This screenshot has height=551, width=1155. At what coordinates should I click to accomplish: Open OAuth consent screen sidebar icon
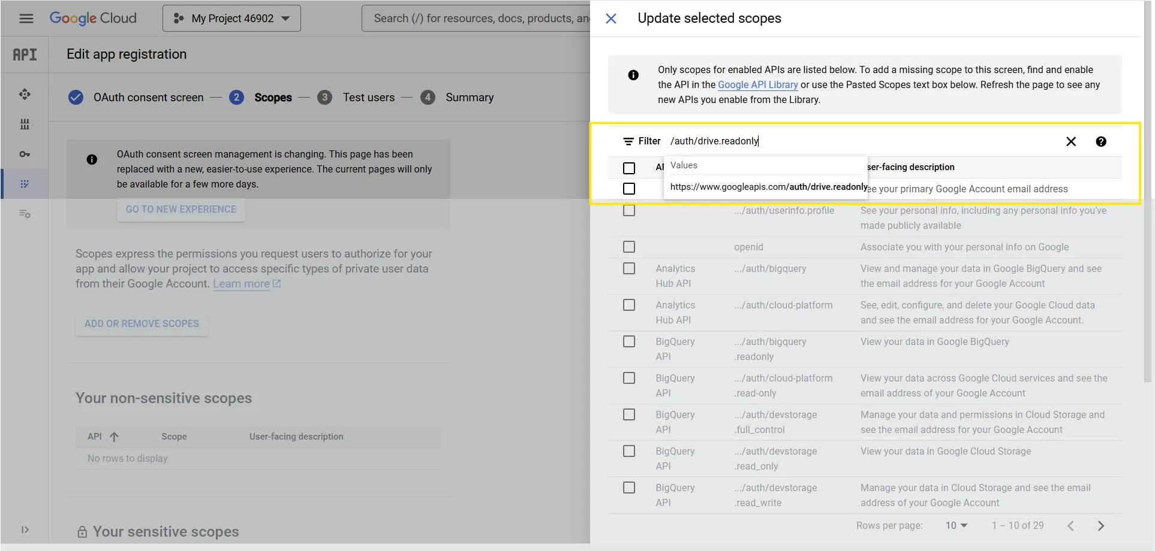pyautogui.click(x=25, y=184)
